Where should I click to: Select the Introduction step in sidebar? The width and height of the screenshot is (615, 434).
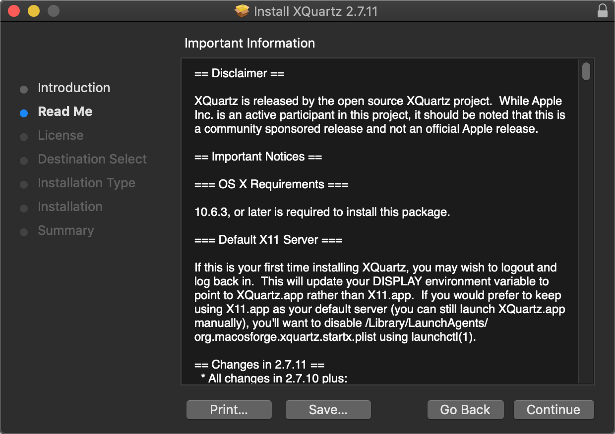tap(74, 88)
